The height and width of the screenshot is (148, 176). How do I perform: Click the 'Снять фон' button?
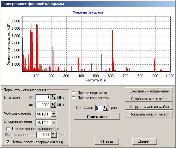click(x=97, y=117)
